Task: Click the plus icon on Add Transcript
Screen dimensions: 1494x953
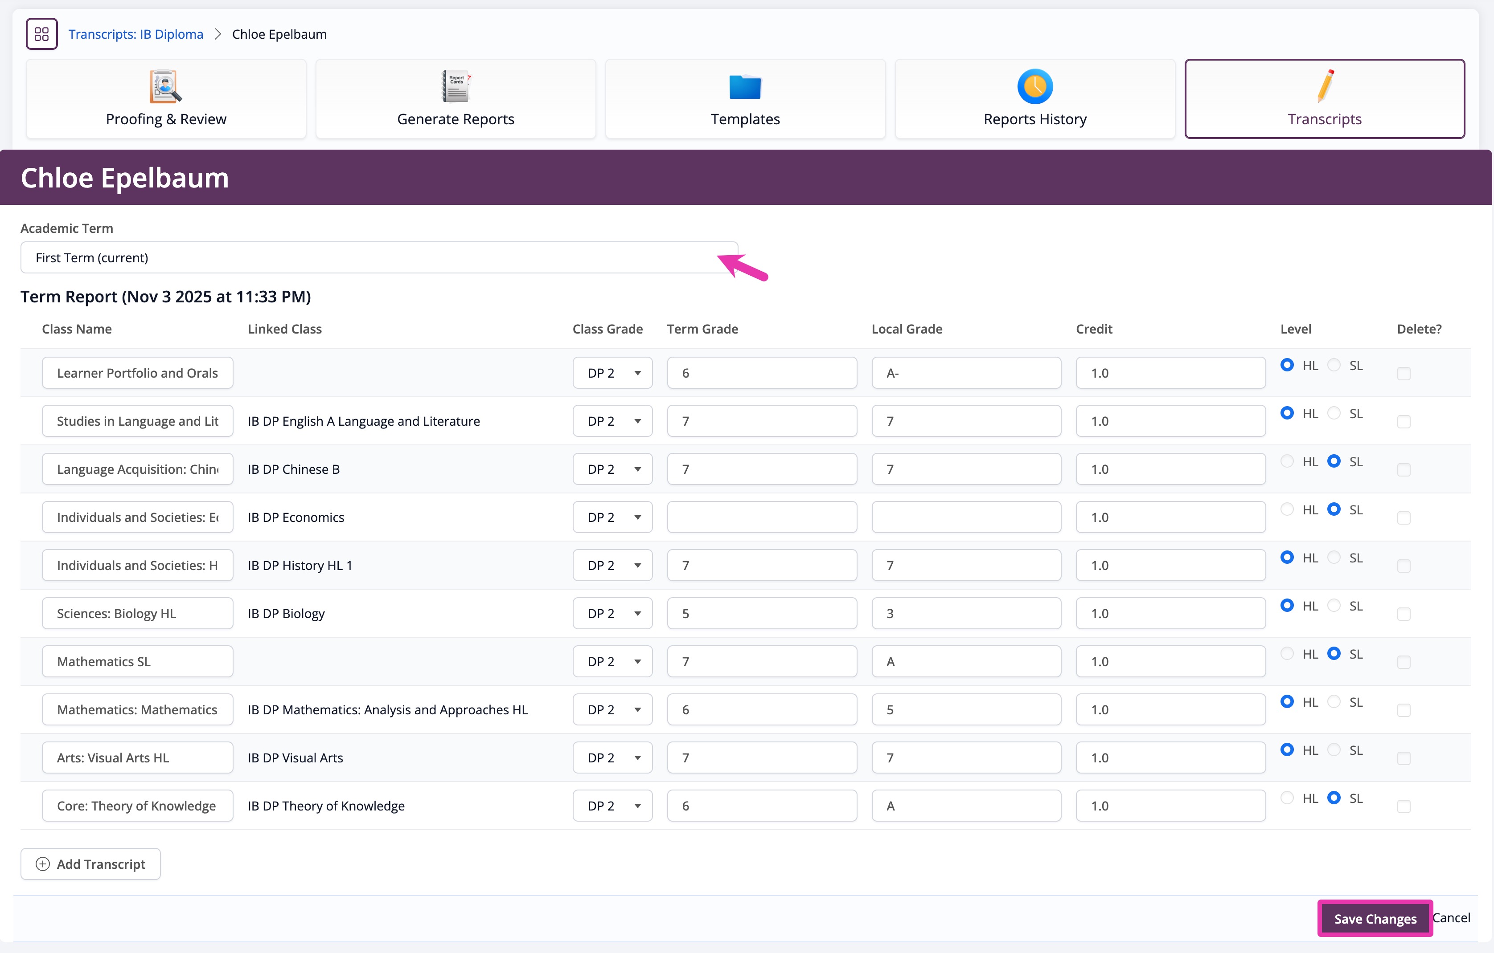Action: pyautogui.click(x=43, y=864)
